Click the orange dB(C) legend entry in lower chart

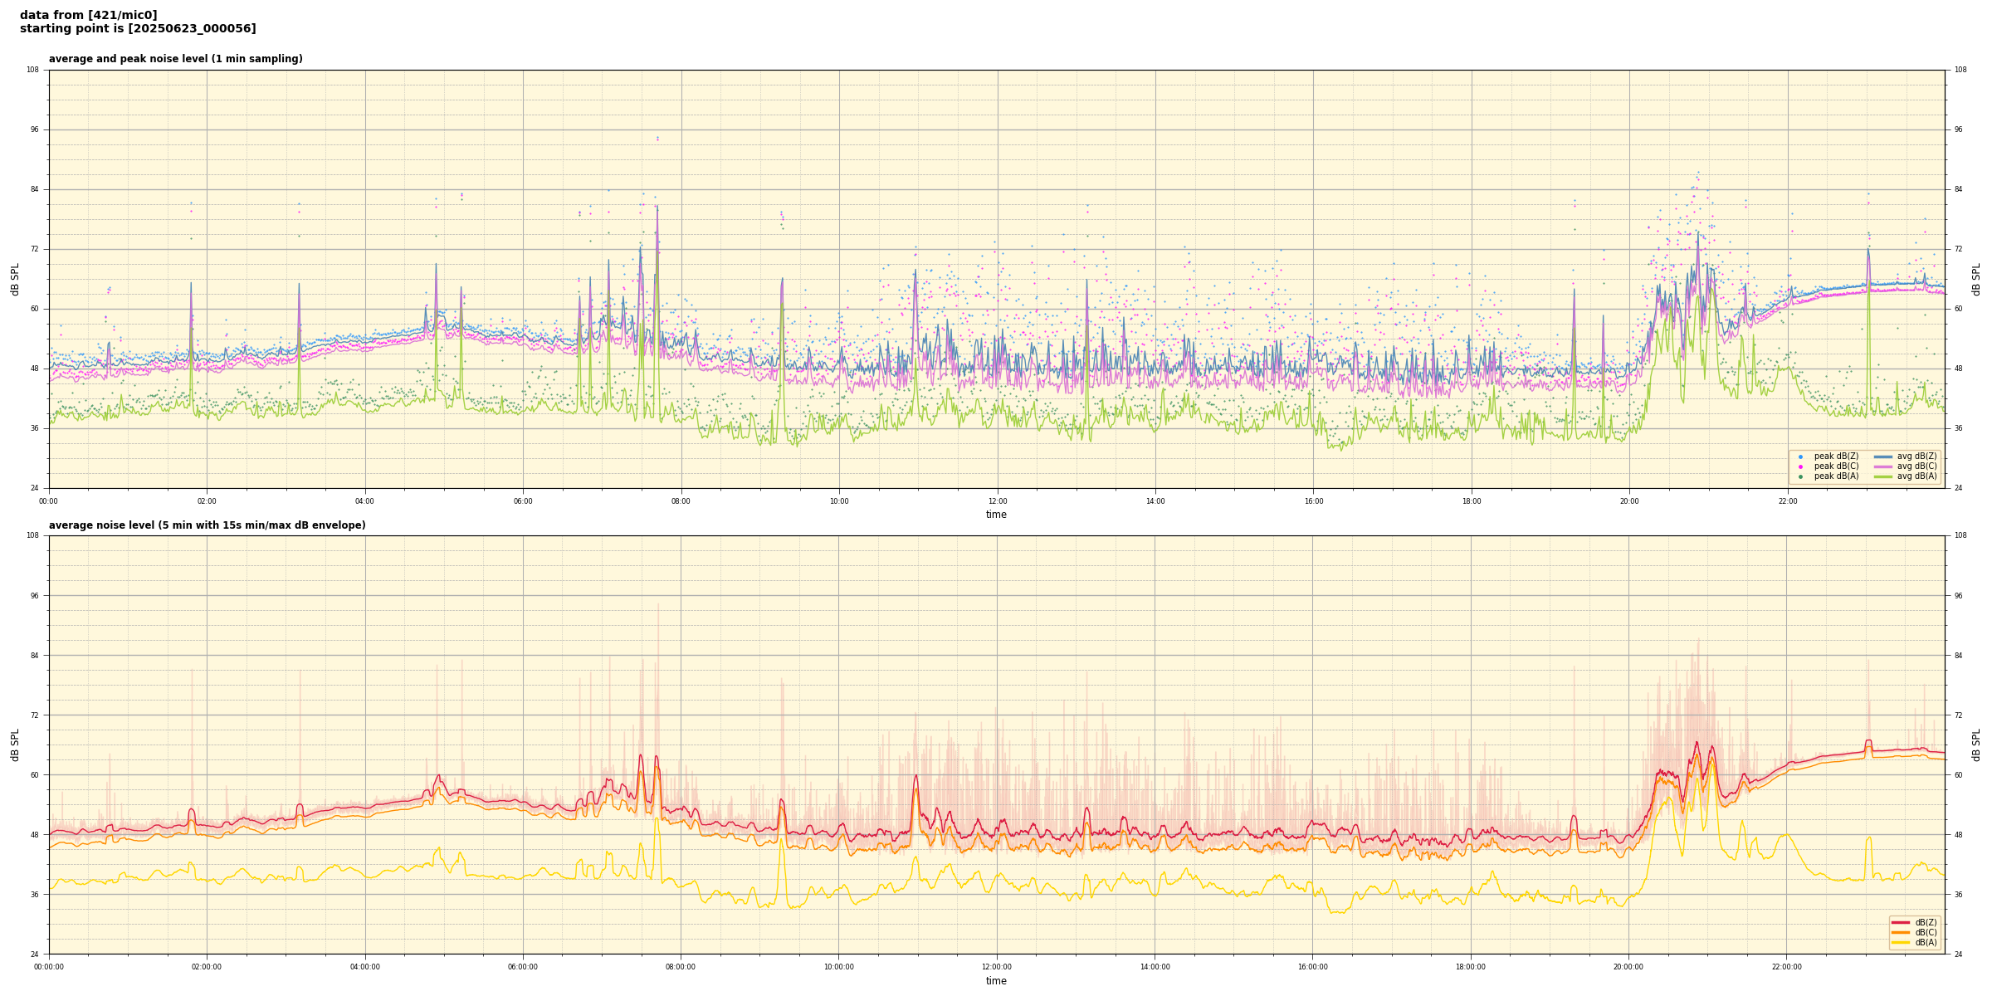coord(1901,932)
